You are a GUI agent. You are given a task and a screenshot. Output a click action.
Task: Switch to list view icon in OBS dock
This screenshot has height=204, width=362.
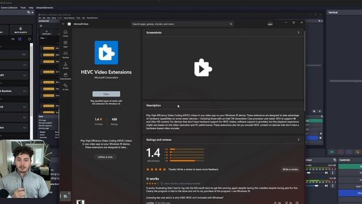pyautogui.click(x=13, y=39)
